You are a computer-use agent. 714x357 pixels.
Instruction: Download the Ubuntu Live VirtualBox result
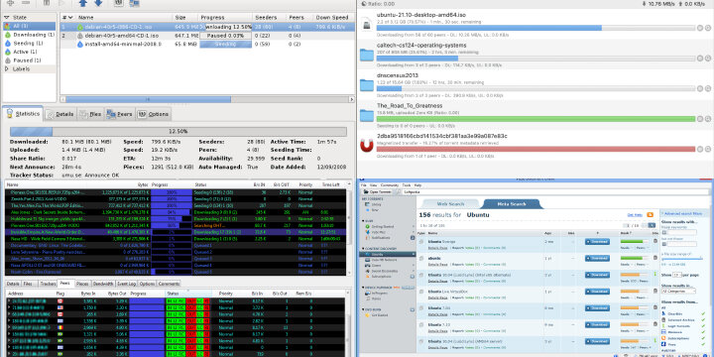pyautogui.click(x=597, y=292)
